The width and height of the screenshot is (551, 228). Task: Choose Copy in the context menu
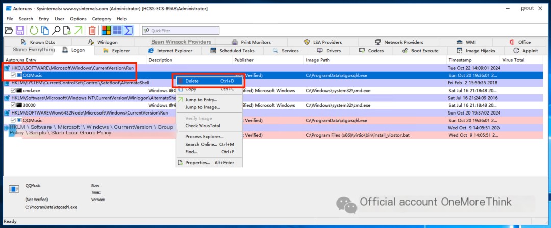click(209, 89)
